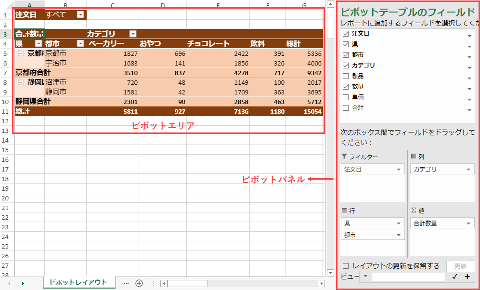Screen dimensions: 480x290
Task: Select the 静岡県合計 row label
Action: tap(33, 102)
